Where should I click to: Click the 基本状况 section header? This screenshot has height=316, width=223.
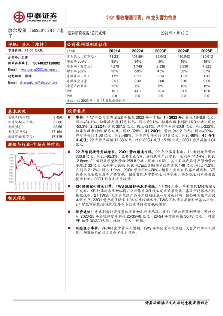click(35, 111)
